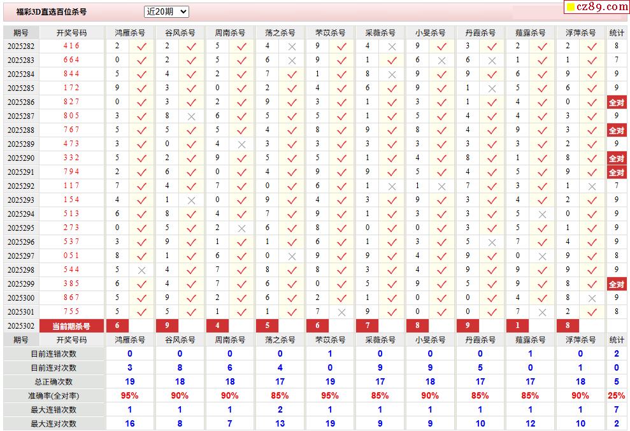Screen dimensions: 630x431
Task: Click the cross mark for 蕹露杀号 in period 2025294
Action: [542, 214]
